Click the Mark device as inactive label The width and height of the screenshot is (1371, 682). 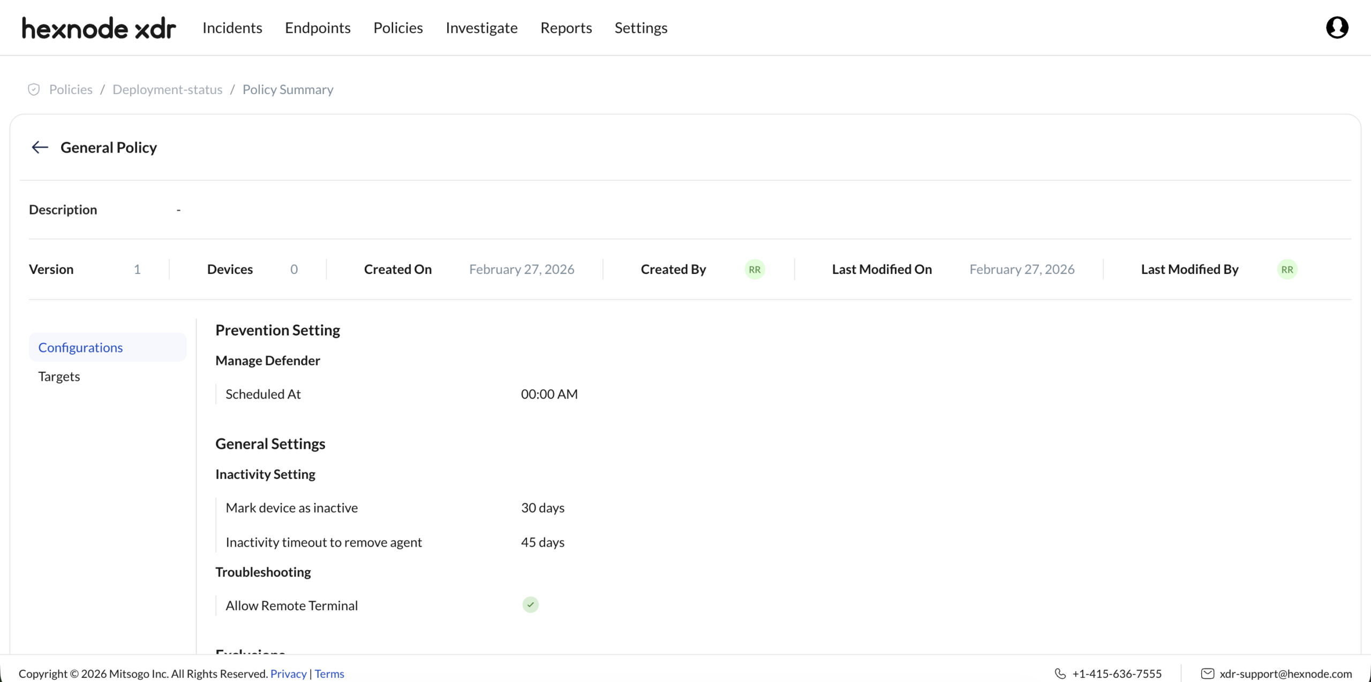(292, 508)
